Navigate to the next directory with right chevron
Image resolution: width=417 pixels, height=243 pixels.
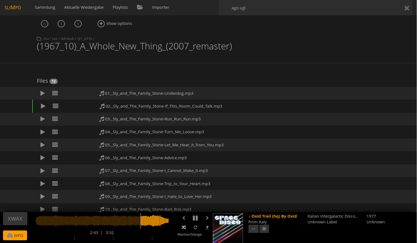(x=78, y=24)
